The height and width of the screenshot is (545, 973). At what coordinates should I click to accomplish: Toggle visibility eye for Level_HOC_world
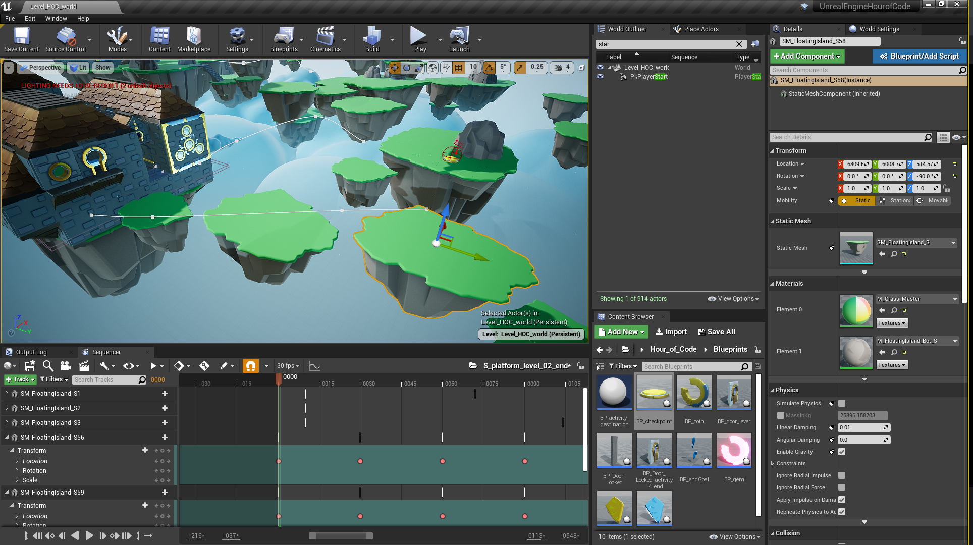pos(600,67)
